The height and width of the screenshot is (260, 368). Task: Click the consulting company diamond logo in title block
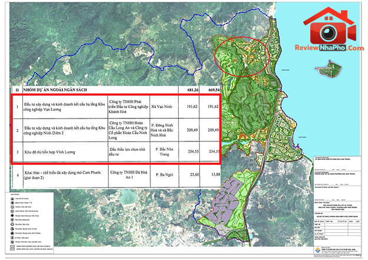tap(318, 250)
